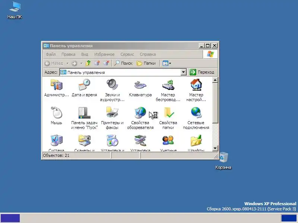This screenshot has width=298, height=223.
Task: Open Мастер настройки сети house icon
Action: [x=196, y=85]
